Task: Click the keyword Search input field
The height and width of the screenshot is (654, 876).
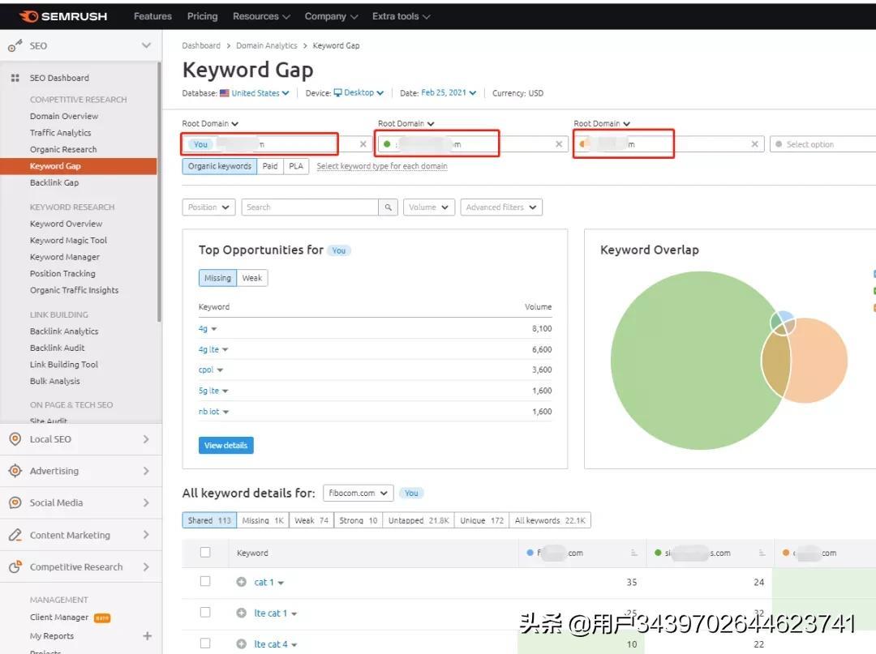Action: (310, 207)
